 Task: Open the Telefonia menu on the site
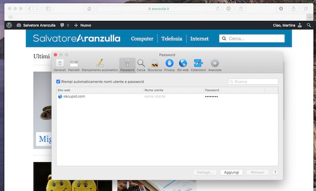(x=171, y=39)
